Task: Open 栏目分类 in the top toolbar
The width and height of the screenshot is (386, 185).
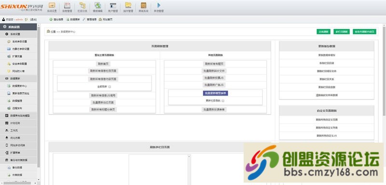Action: click(82, 7)
